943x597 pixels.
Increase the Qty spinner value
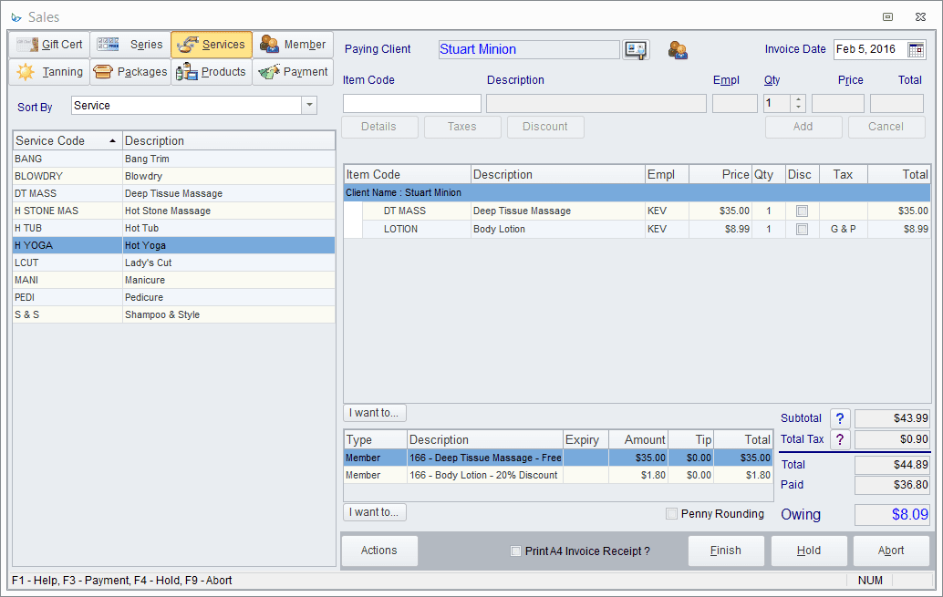pos(798,99)
